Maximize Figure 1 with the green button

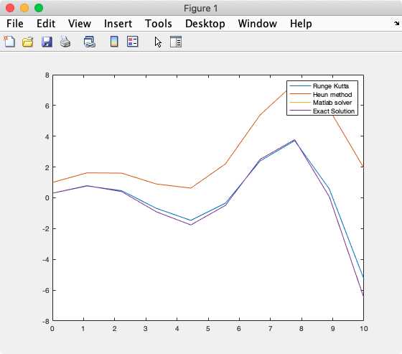tap(39, 8)
